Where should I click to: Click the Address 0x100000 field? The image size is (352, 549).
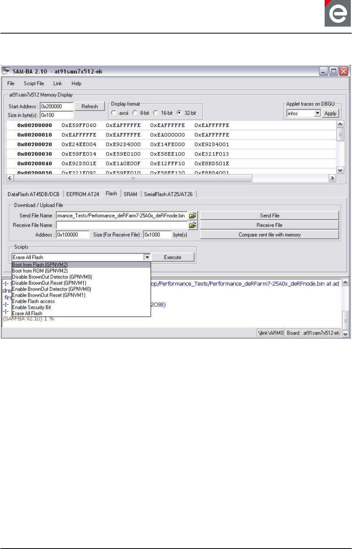coord(73,235)
